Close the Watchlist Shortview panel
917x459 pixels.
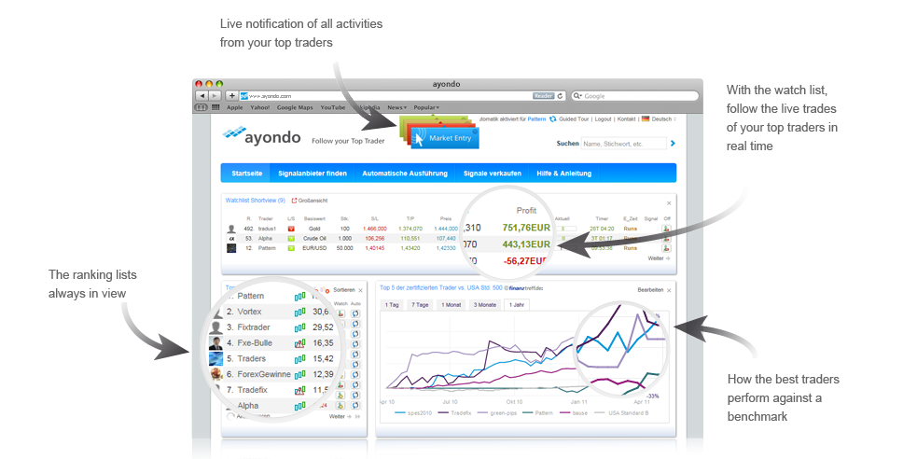(x=668, y=202)
